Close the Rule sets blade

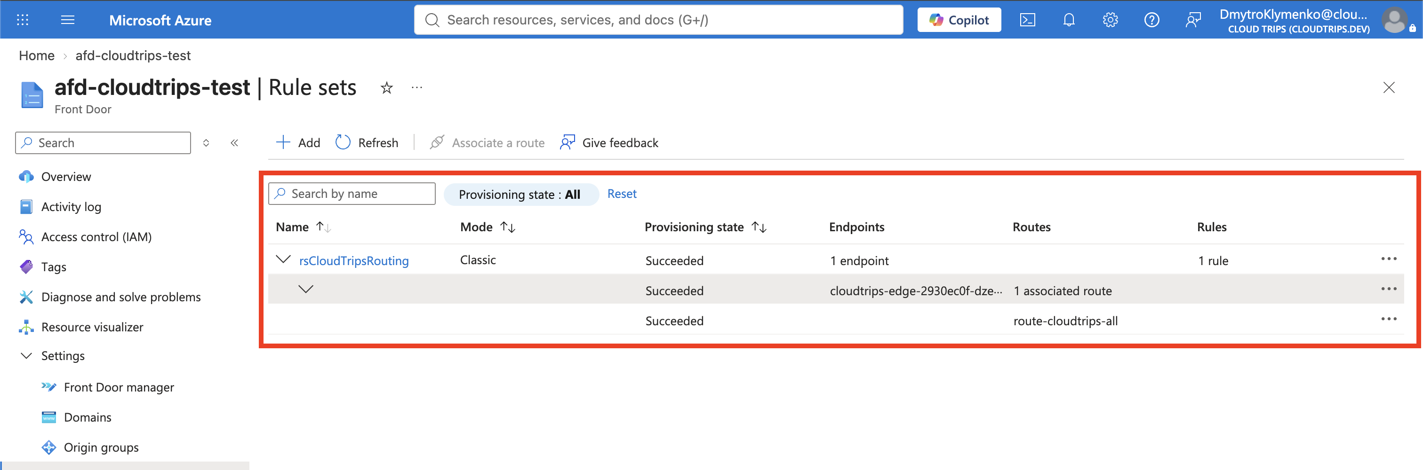pyautogui.click(x=1389, y=88)
